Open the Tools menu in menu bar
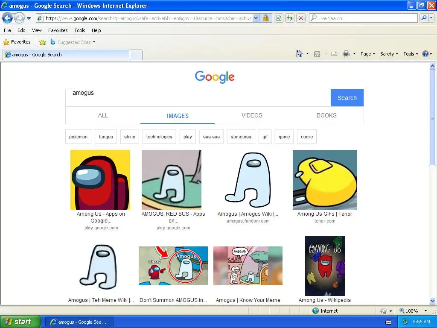437x328 pixels. point(80,30)
